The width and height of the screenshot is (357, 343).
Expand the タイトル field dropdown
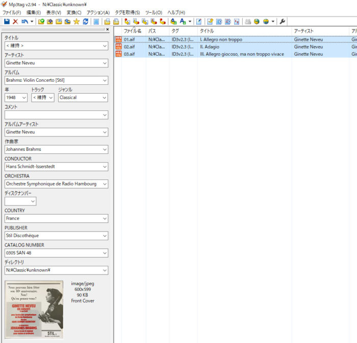(x=105, y=46)
